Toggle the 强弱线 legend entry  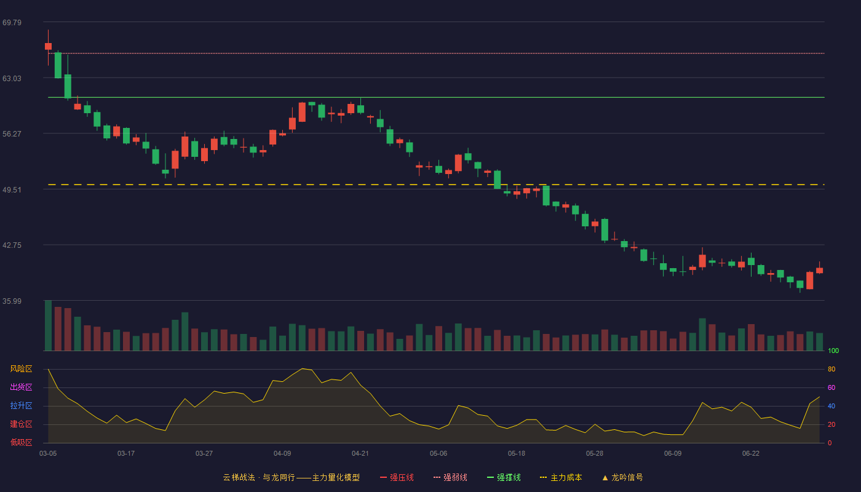(x=450, y=477)
